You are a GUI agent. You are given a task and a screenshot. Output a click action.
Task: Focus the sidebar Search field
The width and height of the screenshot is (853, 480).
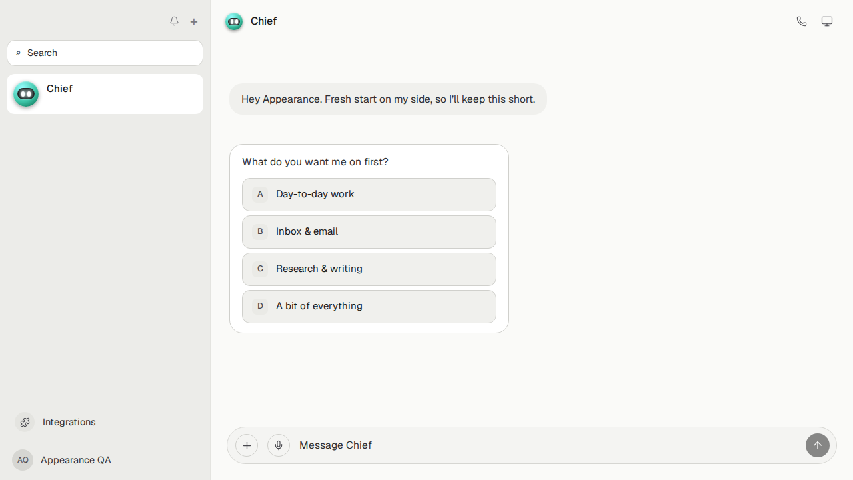pyautogui.click(x=105, y=53)
